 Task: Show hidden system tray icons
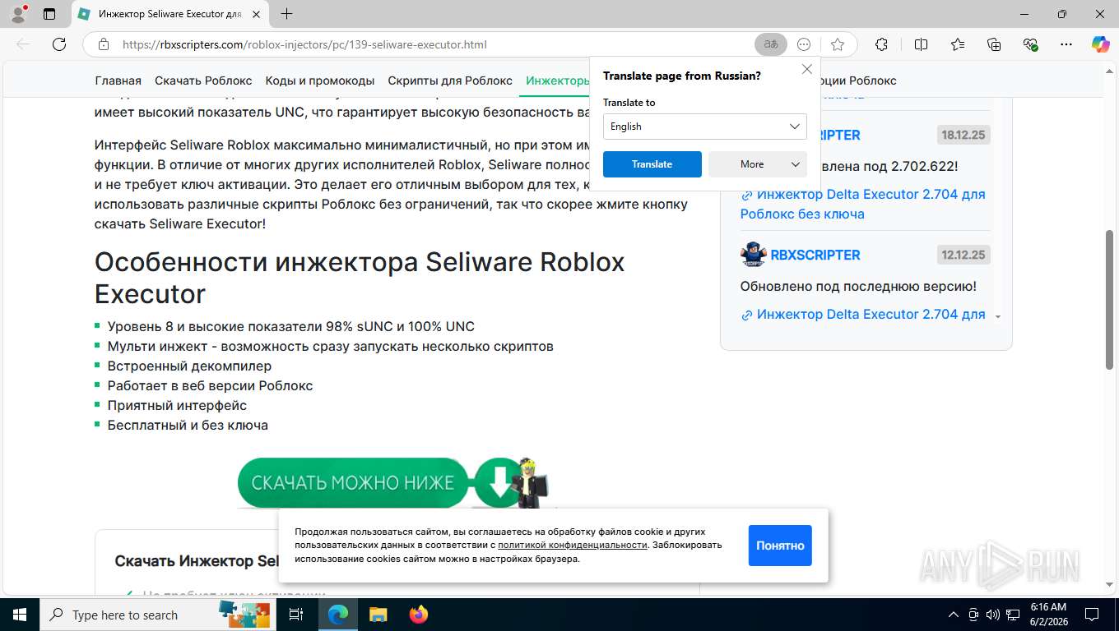click(954, 615)
